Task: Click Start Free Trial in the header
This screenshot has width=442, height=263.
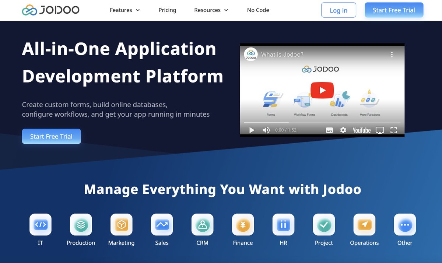Action: (x=394, y=10)
